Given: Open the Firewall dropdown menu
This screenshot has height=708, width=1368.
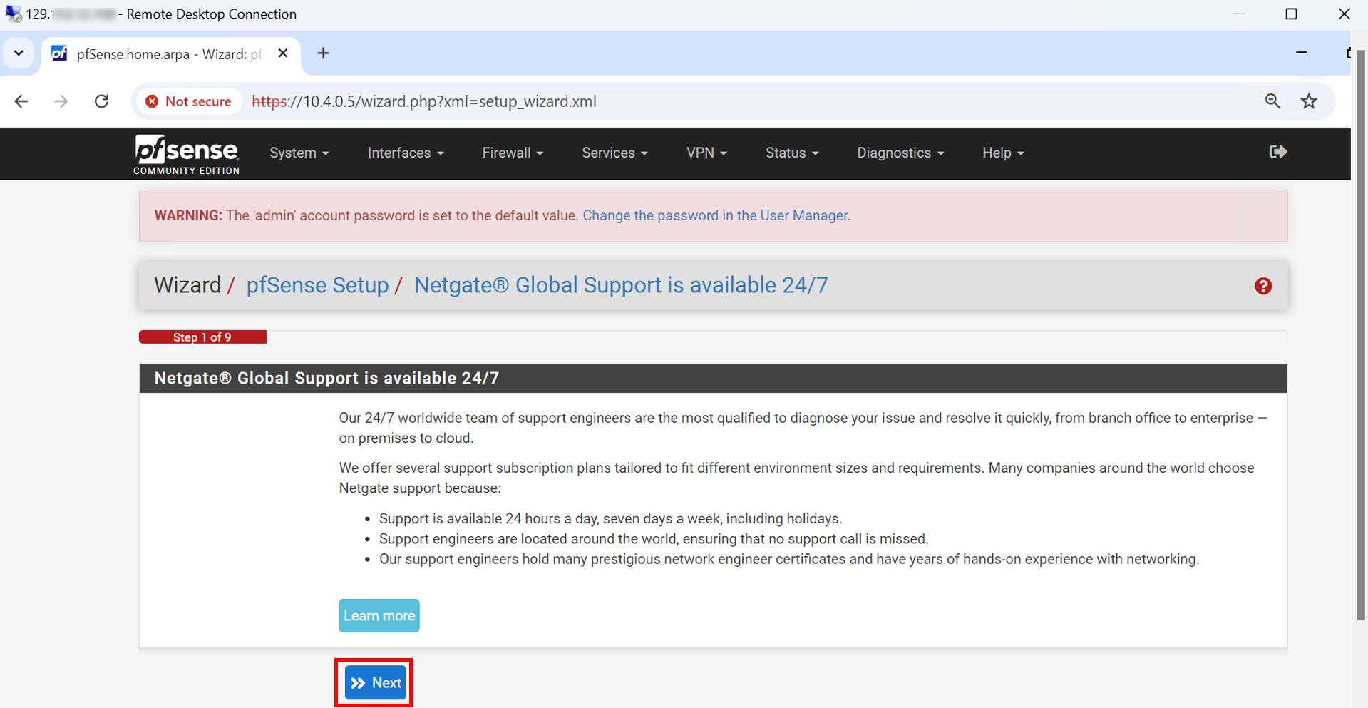Looking at the screenshot, I should tap(513, 153).
